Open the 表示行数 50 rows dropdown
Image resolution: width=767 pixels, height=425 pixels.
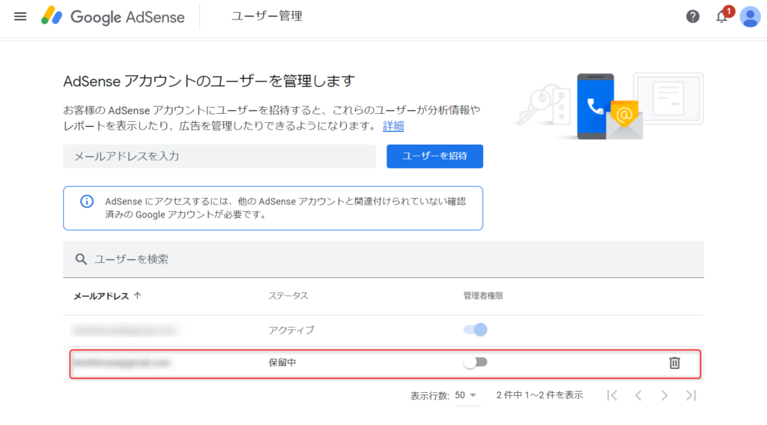click(x=466, y=395)
